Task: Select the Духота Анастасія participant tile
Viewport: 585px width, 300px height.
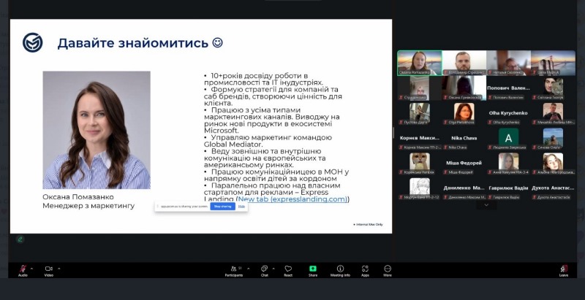Action: pos(553,188)
